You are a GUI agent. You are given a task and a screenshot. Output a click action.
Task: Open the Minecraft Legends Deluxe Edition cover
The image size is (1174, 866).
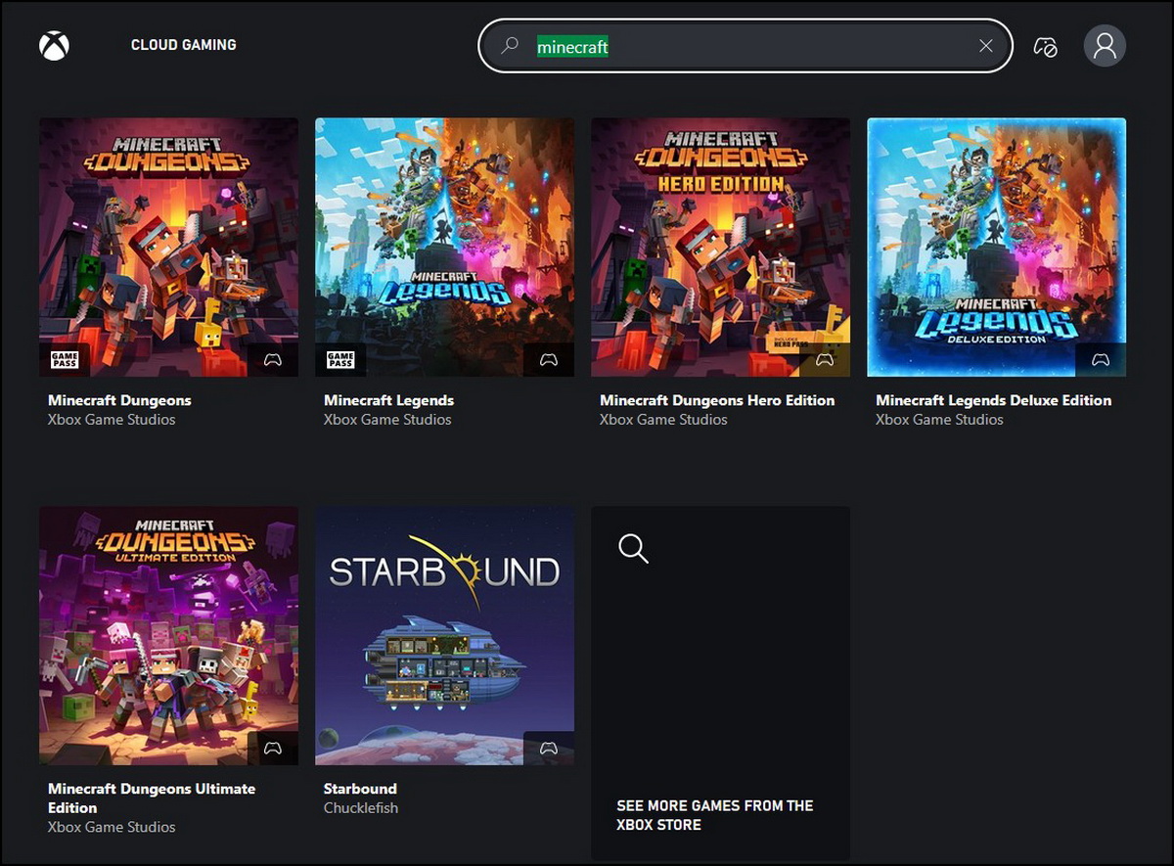[x=996, y=248]
